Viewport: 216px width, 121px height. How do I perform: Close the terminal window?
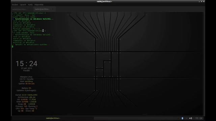[204, 1]
